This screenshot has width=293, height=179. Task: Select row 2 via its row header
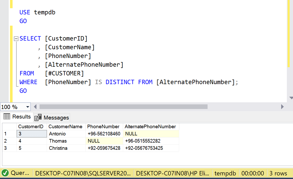point(9,141)
